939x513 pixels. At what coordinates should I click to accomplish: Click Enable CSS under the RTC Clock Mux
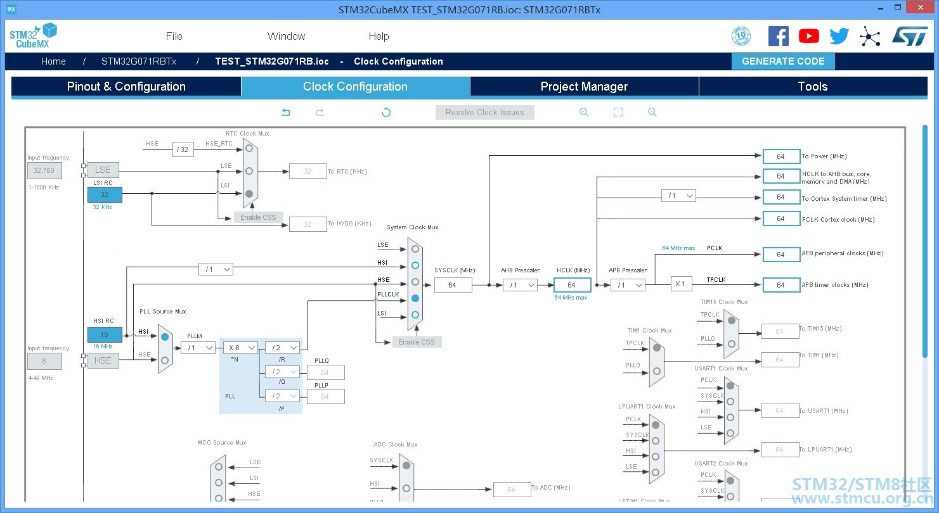tap(258, 217)
